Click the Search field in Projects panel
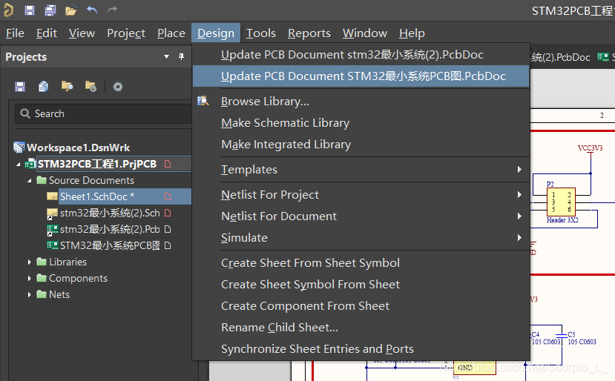Screen dimensions: 615x381 point(104,113)
